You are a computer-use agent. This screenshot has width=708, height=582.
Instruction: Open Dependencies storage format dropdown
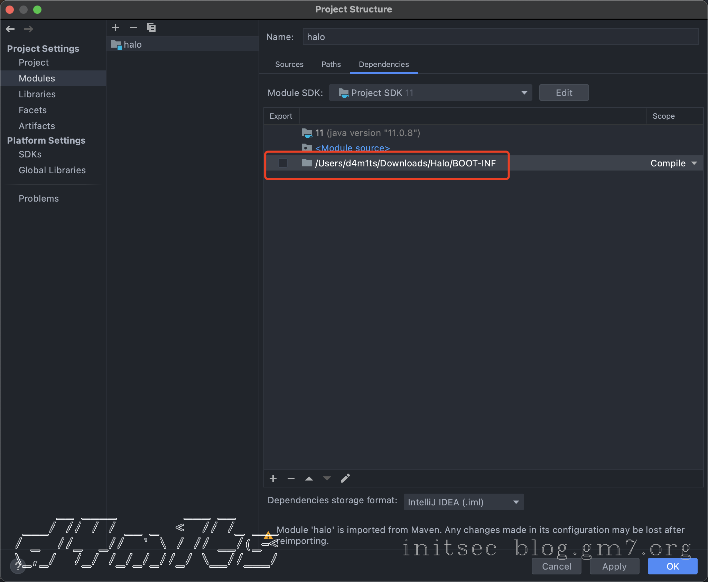click(464, 502)
